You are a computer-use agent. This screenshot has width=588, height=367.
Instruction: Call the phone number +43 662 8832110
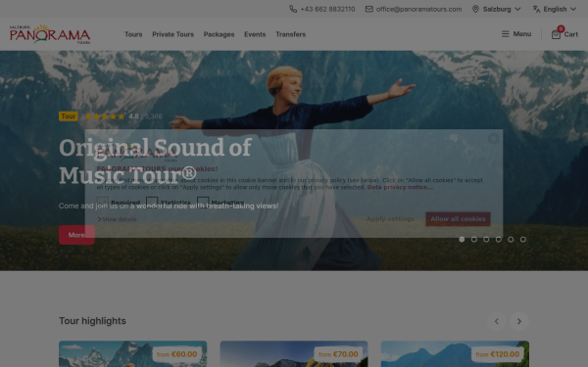point(327,9)
